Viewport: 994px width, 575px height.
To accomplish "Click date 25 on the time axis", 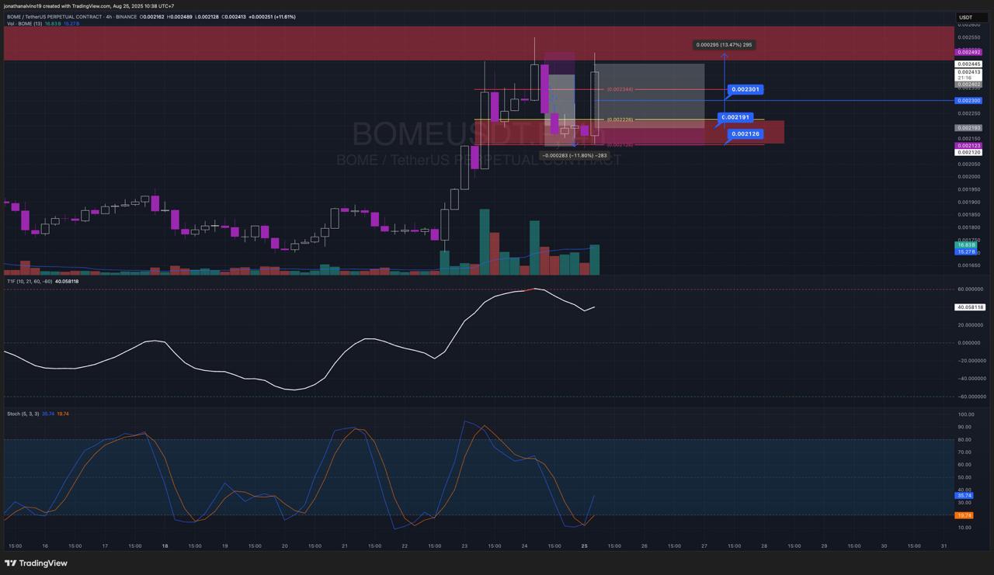I will (585, 546).
